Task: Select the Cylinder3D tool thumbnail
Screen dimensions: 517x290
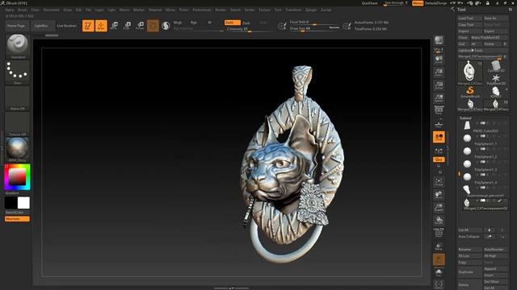Action: pos(495,66)
